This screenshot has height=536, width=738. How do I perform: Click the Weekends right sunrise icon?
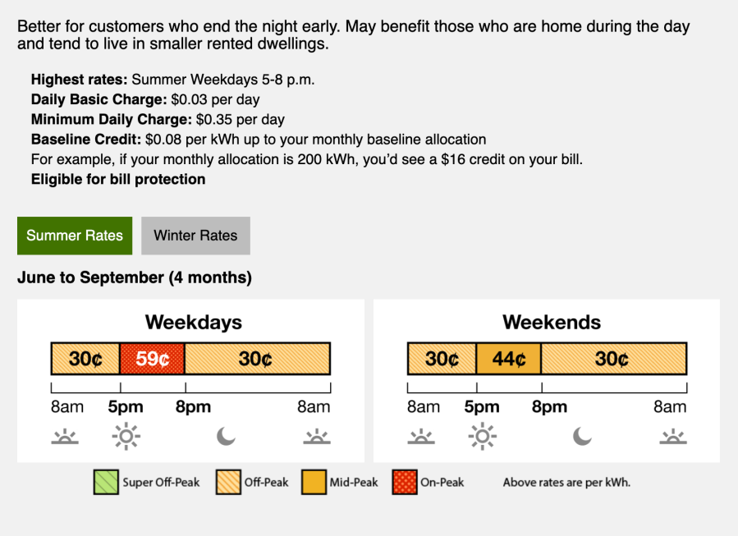pos(673,437)
